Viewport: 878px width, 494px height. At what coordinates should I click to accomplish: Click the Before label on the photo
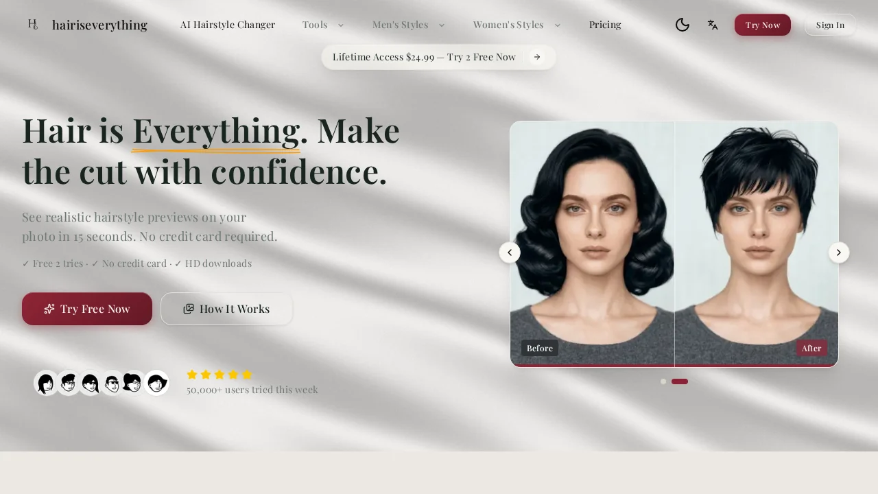(540, 348)
